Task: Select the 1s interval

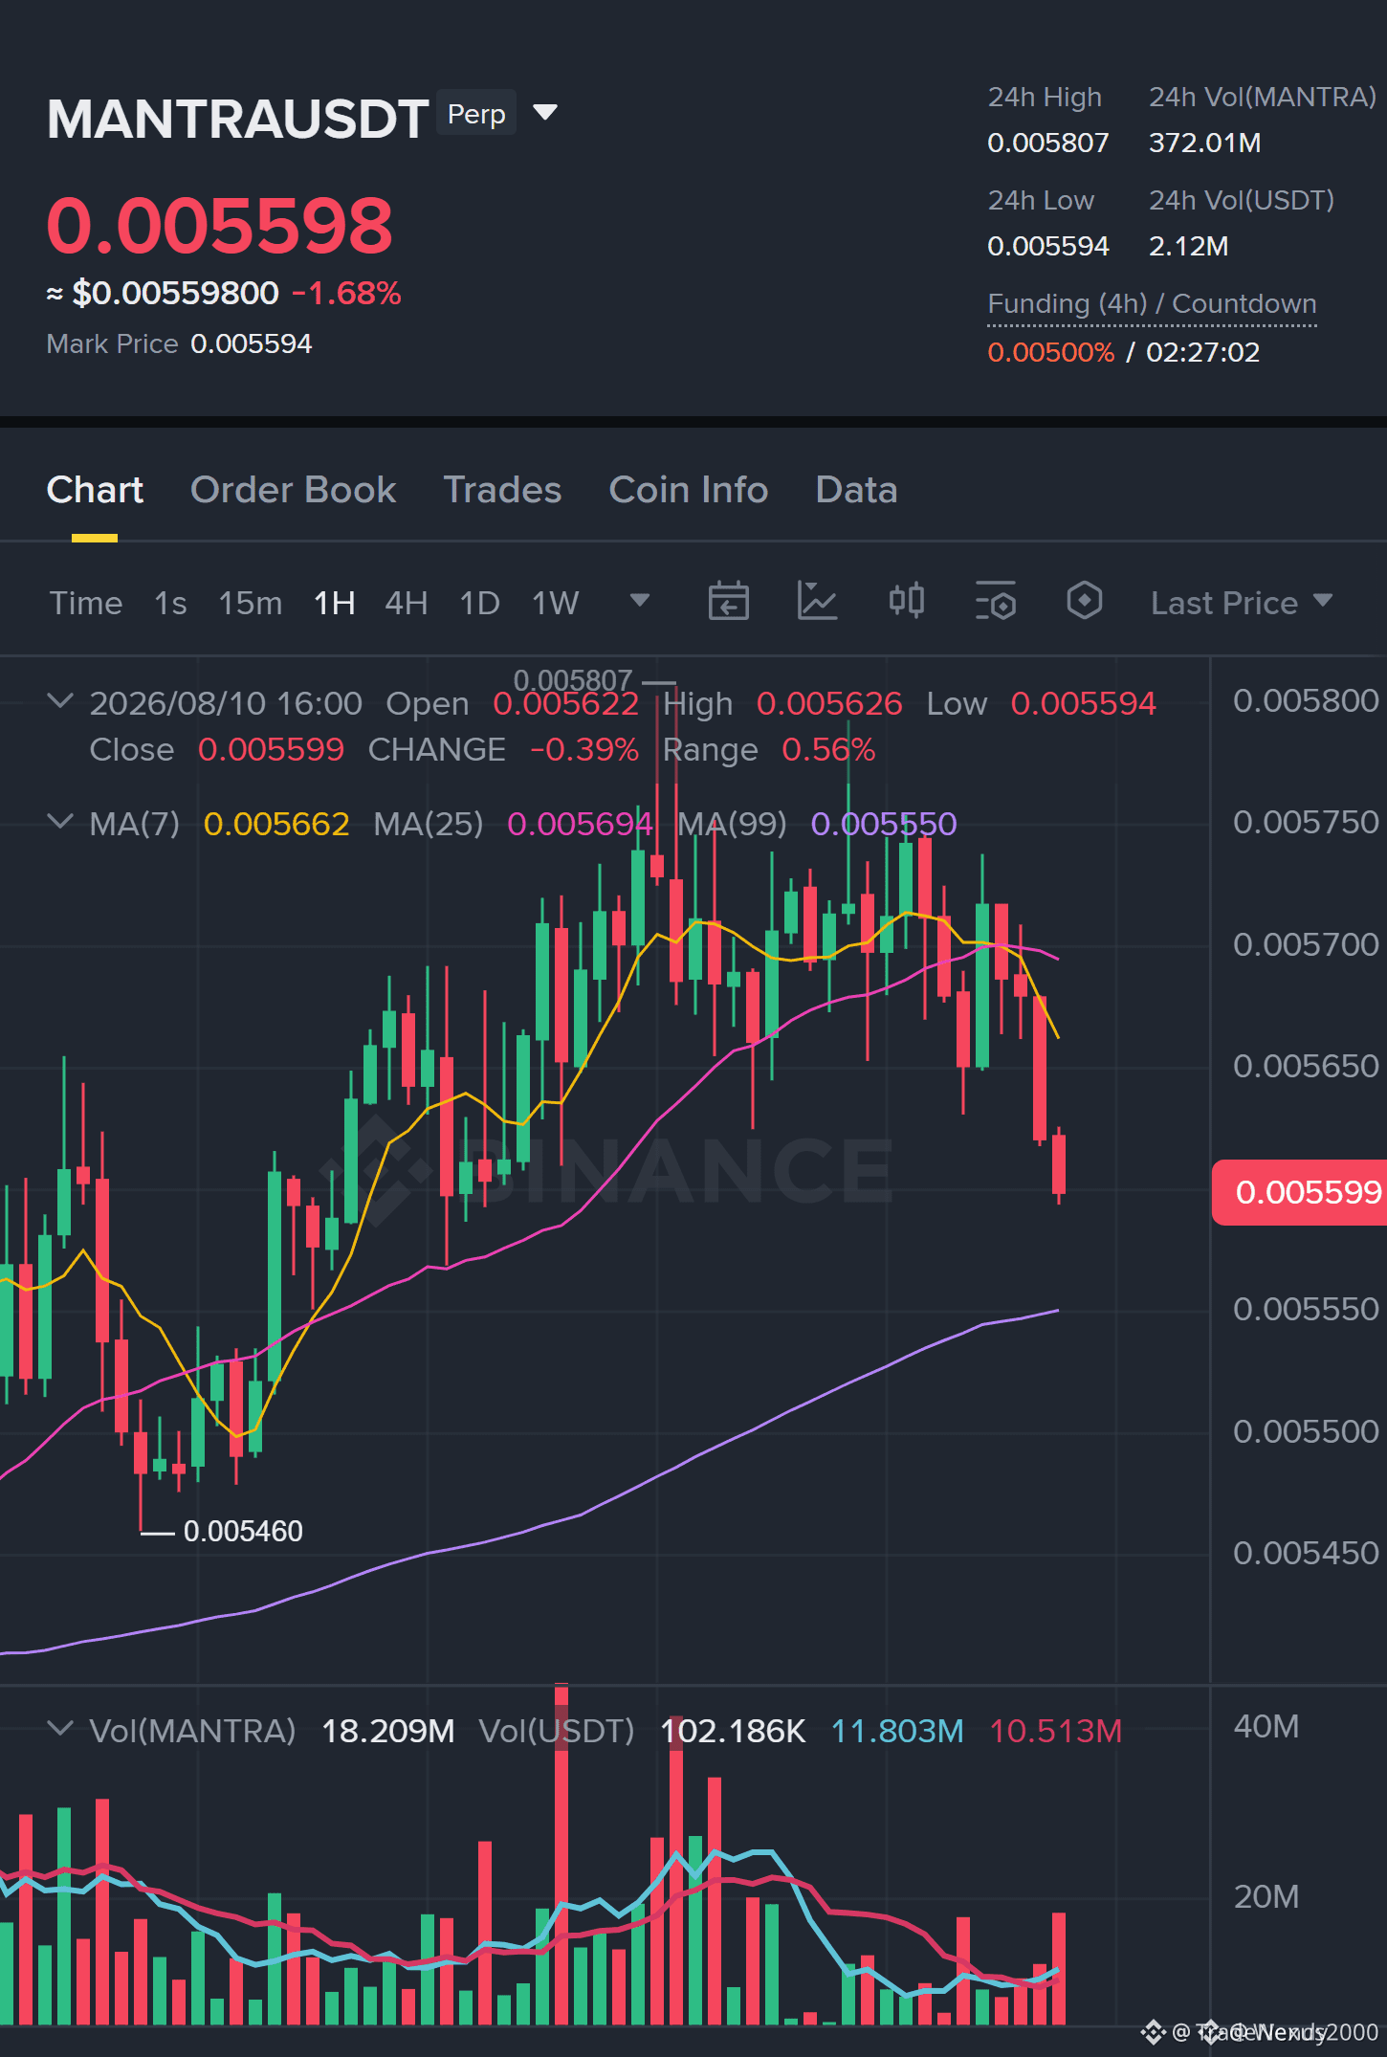Action: coord(170,603)
